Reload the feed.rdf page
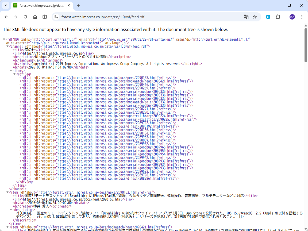 click(x=25, y=17)
